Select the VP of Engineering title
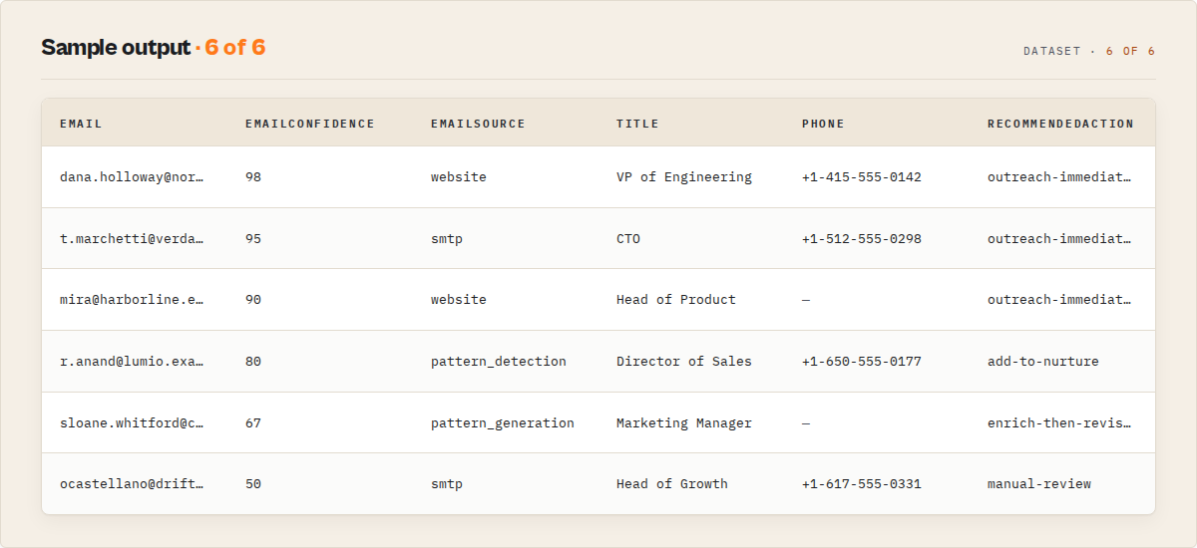The height and width of the screenshot is (548, 1197). [x=684, y=176]
